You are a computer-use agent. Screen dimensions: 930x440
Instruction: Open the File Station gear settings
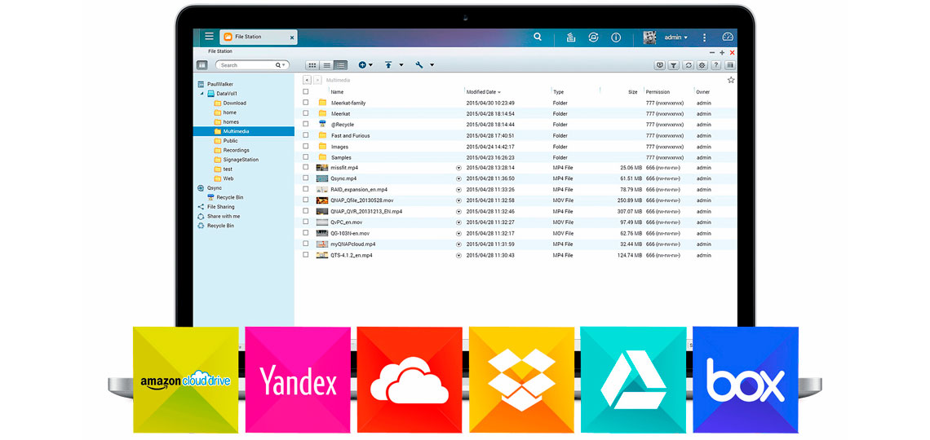click(702, 65)
